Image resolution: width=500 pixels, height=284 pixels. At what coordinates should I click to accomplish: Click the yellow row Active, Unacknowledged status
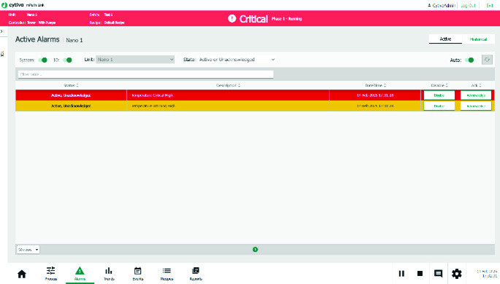click(x=71, y=106)
